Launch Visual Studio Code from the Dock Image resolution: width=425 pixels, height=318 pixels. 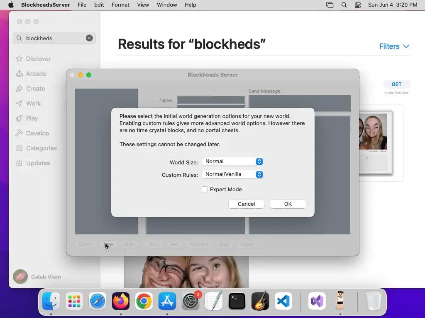point(283,301)
